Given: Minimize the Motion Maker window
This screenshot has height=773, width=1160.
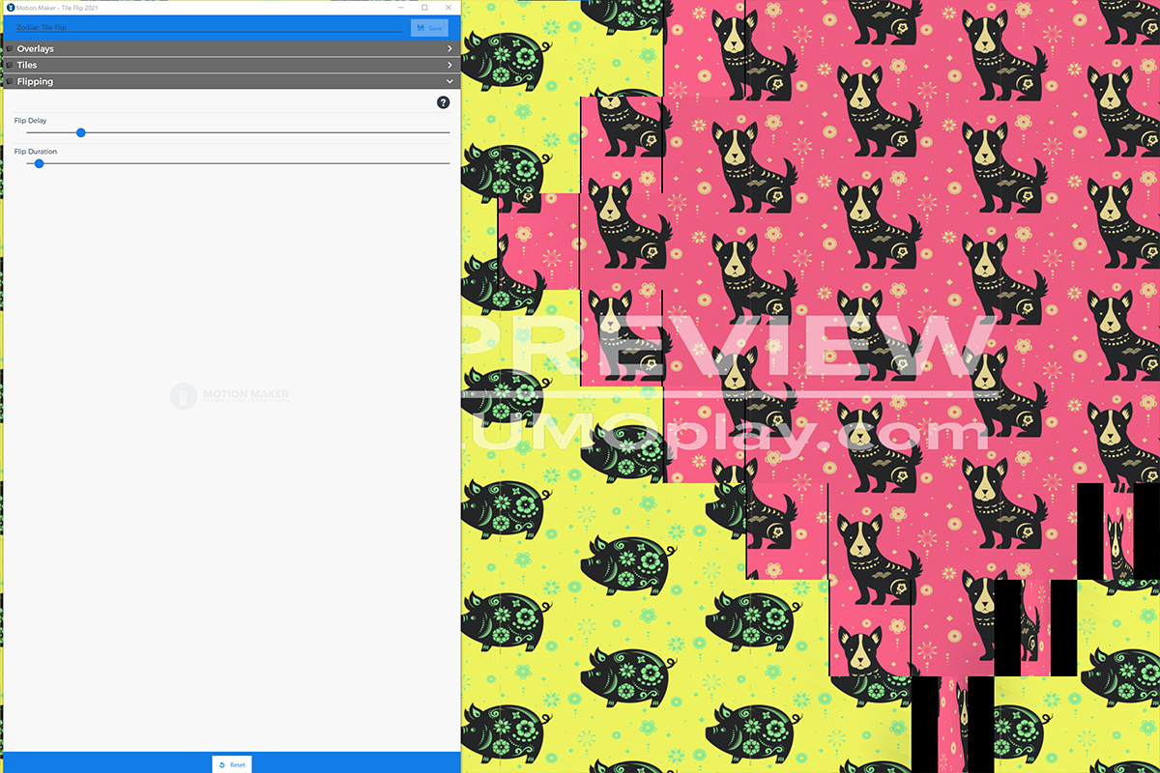Looking at the screenshot, I should pos(400,8).
